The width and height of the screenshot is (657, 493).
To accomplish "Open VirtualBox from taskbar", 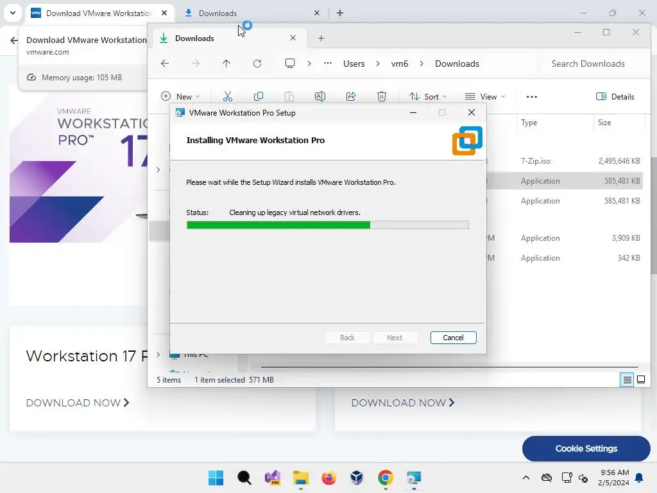I will click(x=357, y=478).
